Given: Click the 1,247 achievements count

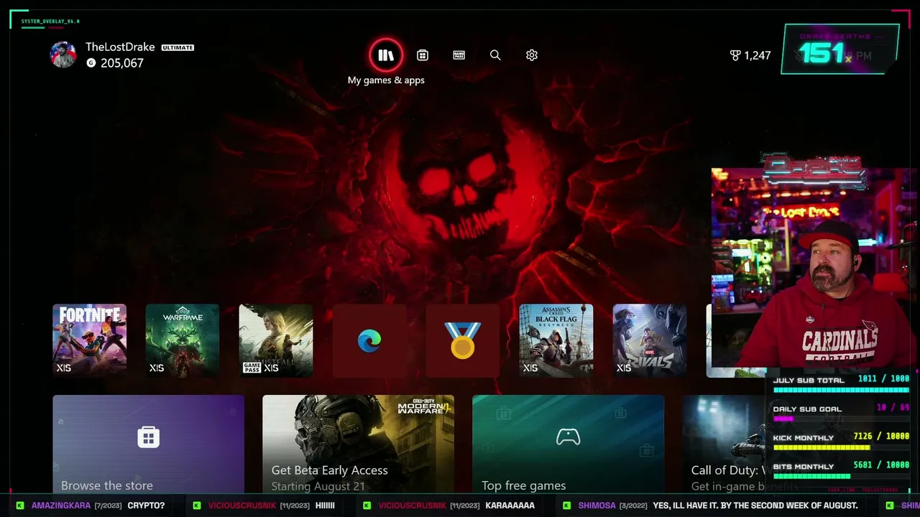Looking at the screenshot, I should [758, 55].
